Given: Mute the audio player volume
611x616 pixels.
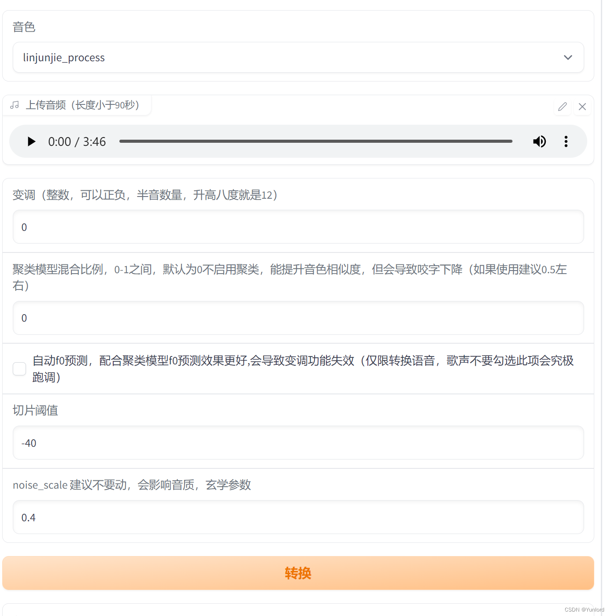Looking at the screenshot, I should pyautogui.click(x=540, y=141).
